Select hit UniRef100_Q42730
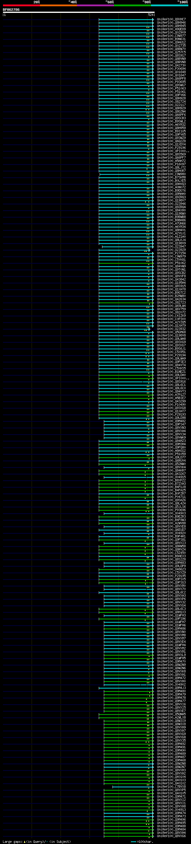This screenshot has width=191, height=844. click(x=171, y=66)
